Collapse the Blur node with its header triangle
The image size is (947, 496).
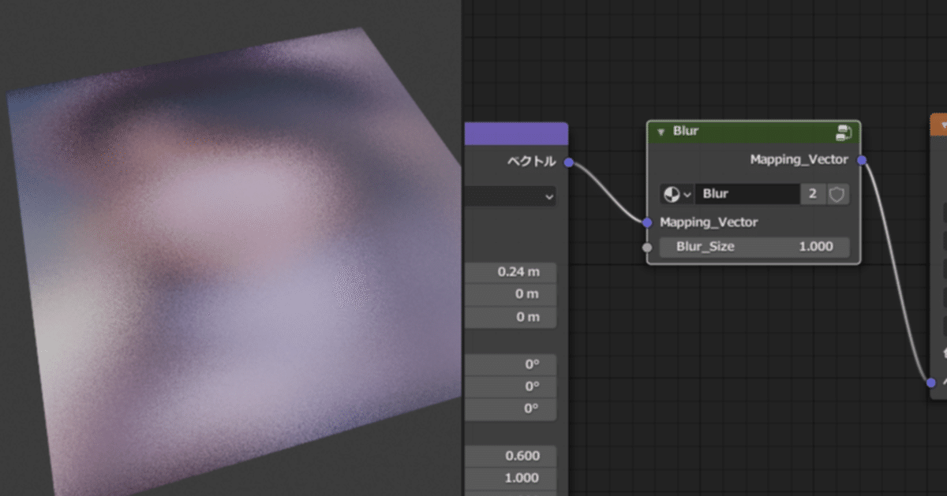click(x=661, y=132)
